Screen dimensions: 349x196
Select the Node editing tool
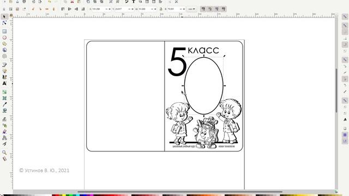click(4, 23)
